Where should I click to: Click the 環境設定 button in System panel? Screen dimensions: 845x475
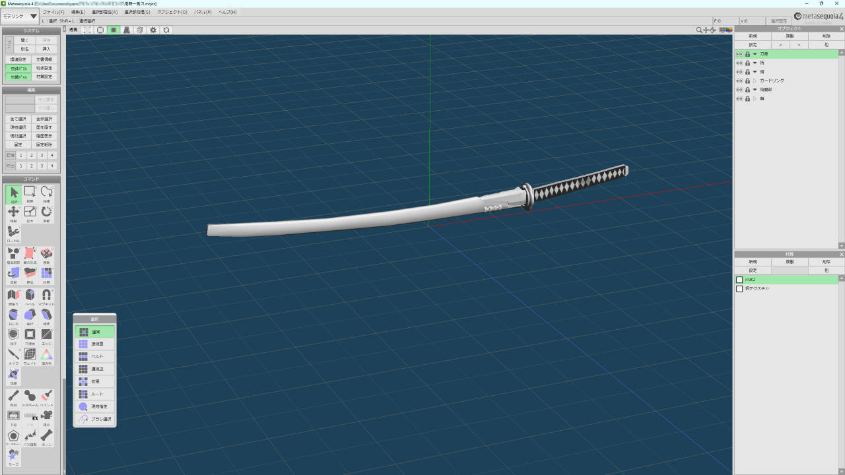pos(18,59)
